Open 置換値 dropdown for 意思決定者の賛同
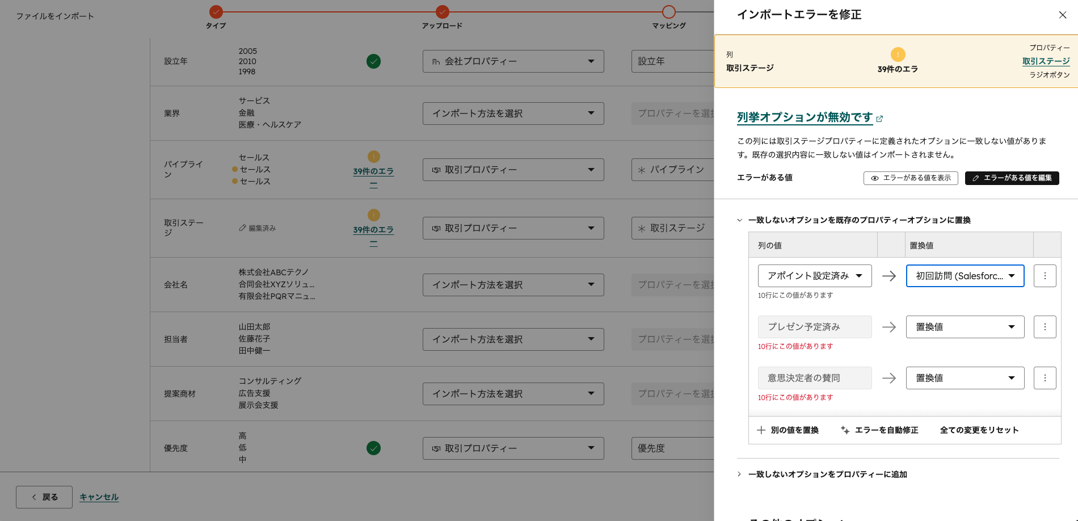Image resolution: width=1078 pixels, height=521 pixels. click(x=965, y=378)
